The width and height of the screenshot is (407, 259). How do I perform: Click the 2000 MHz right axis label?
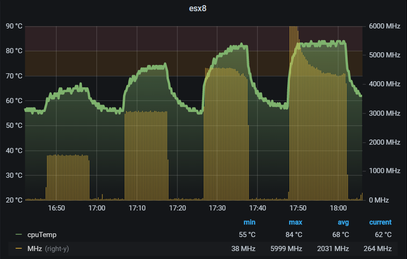coord(385,142)
